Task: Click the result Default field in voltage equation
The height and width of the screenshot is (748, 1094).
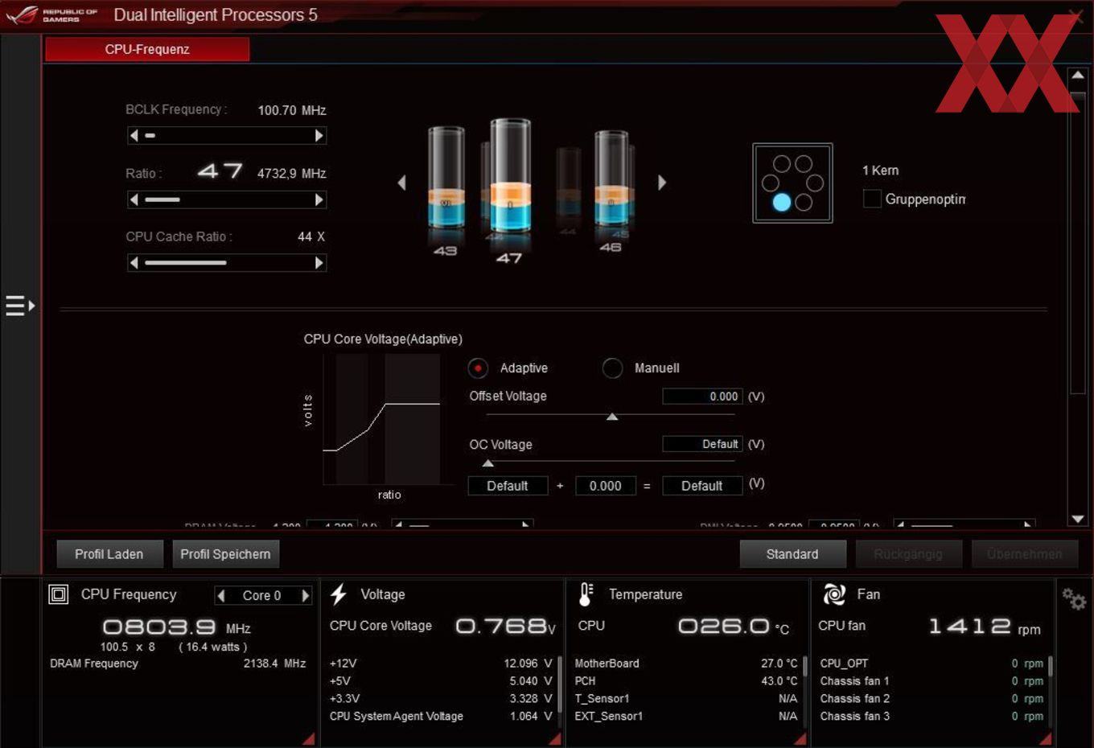Action: [x=701, y=486]
